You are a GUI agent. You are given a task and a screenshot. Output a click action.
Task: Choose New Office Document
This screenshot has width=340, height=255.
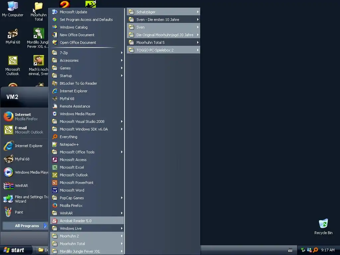coord(87,35)
